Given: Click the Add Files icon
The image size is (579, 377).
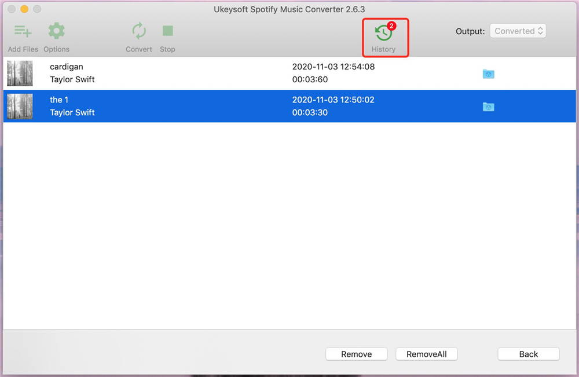Looking at the screenshot, I should click(23, 31).
